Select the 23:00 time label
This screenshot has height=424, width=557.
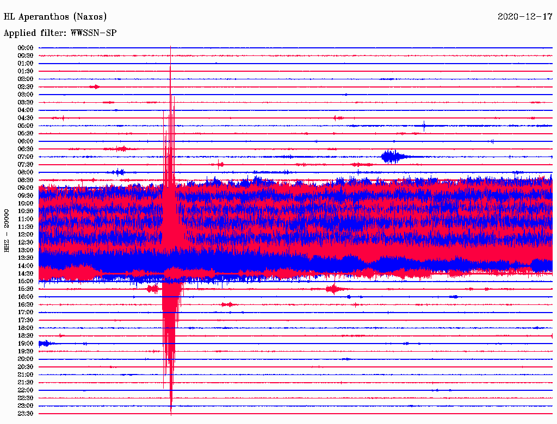[x=26, y=406]
